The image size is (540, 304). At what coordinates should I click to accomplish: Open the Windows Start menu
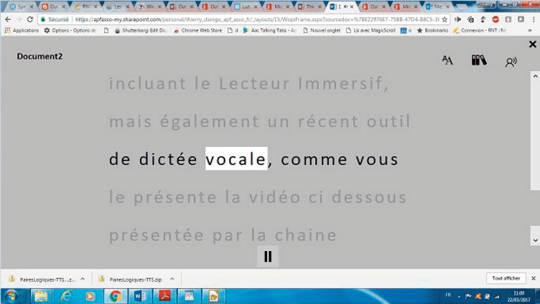coord(12,295)
